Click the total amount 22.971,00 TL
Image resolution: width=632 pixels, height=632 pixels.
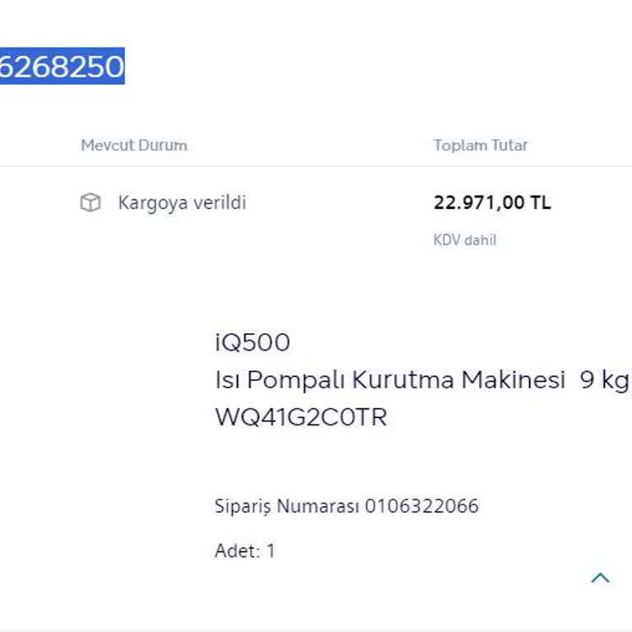[x=492, y=202]
